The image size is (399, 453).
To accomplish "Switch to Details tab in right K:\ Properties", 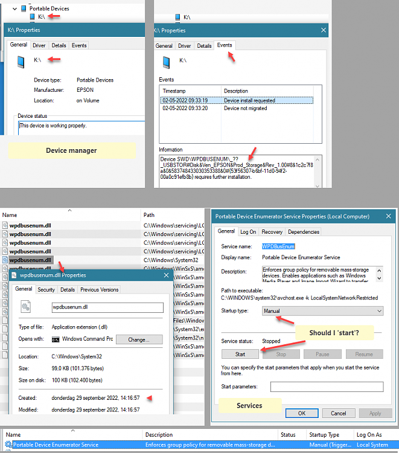I will click(204, 46).
